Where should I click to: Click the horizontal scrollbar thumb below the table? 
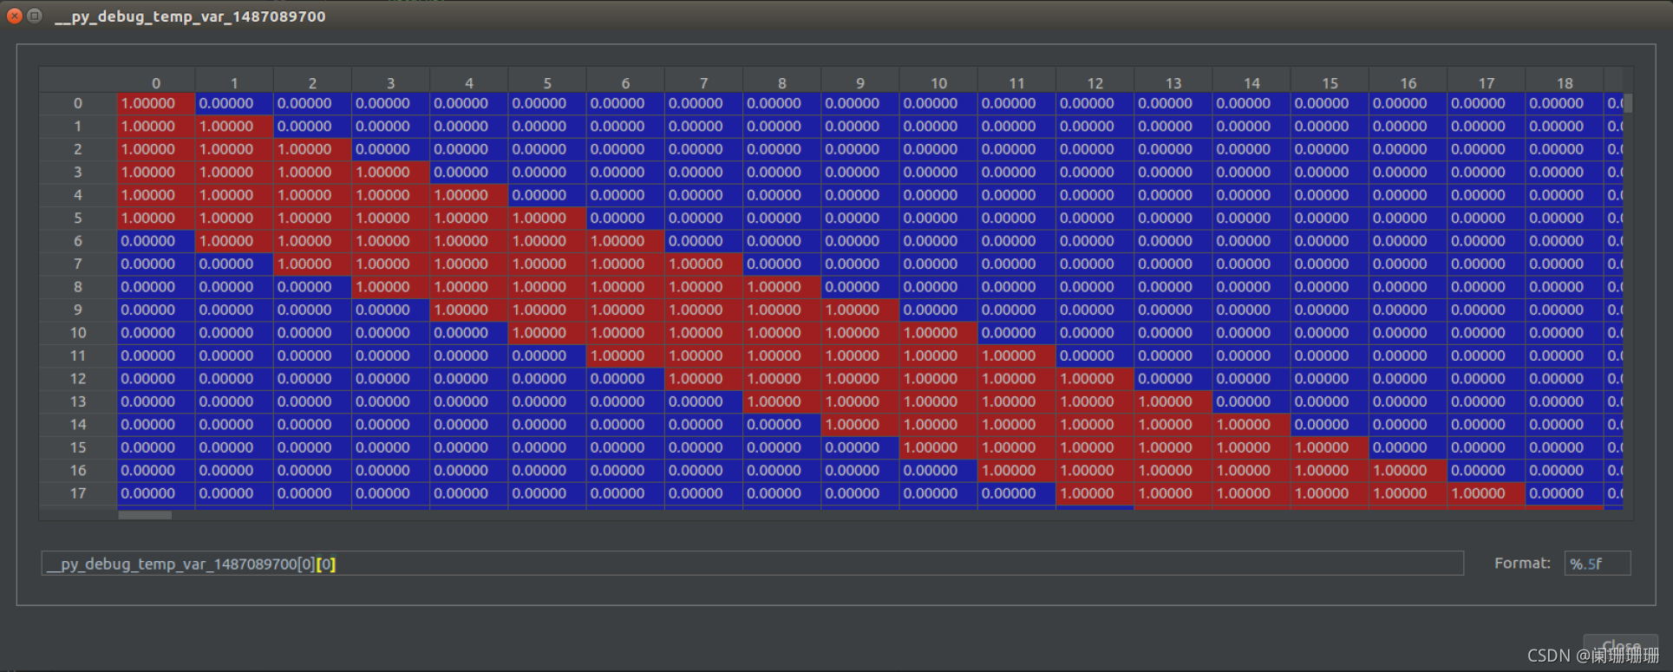145,515
